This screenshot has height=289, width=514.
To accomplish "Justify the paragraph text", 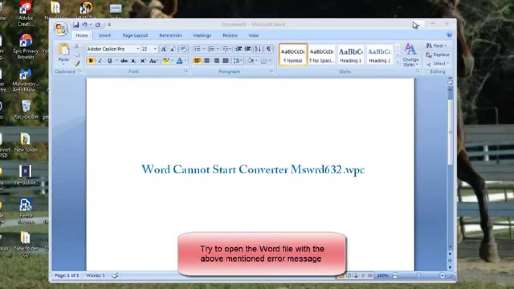I will pos(226,61).
